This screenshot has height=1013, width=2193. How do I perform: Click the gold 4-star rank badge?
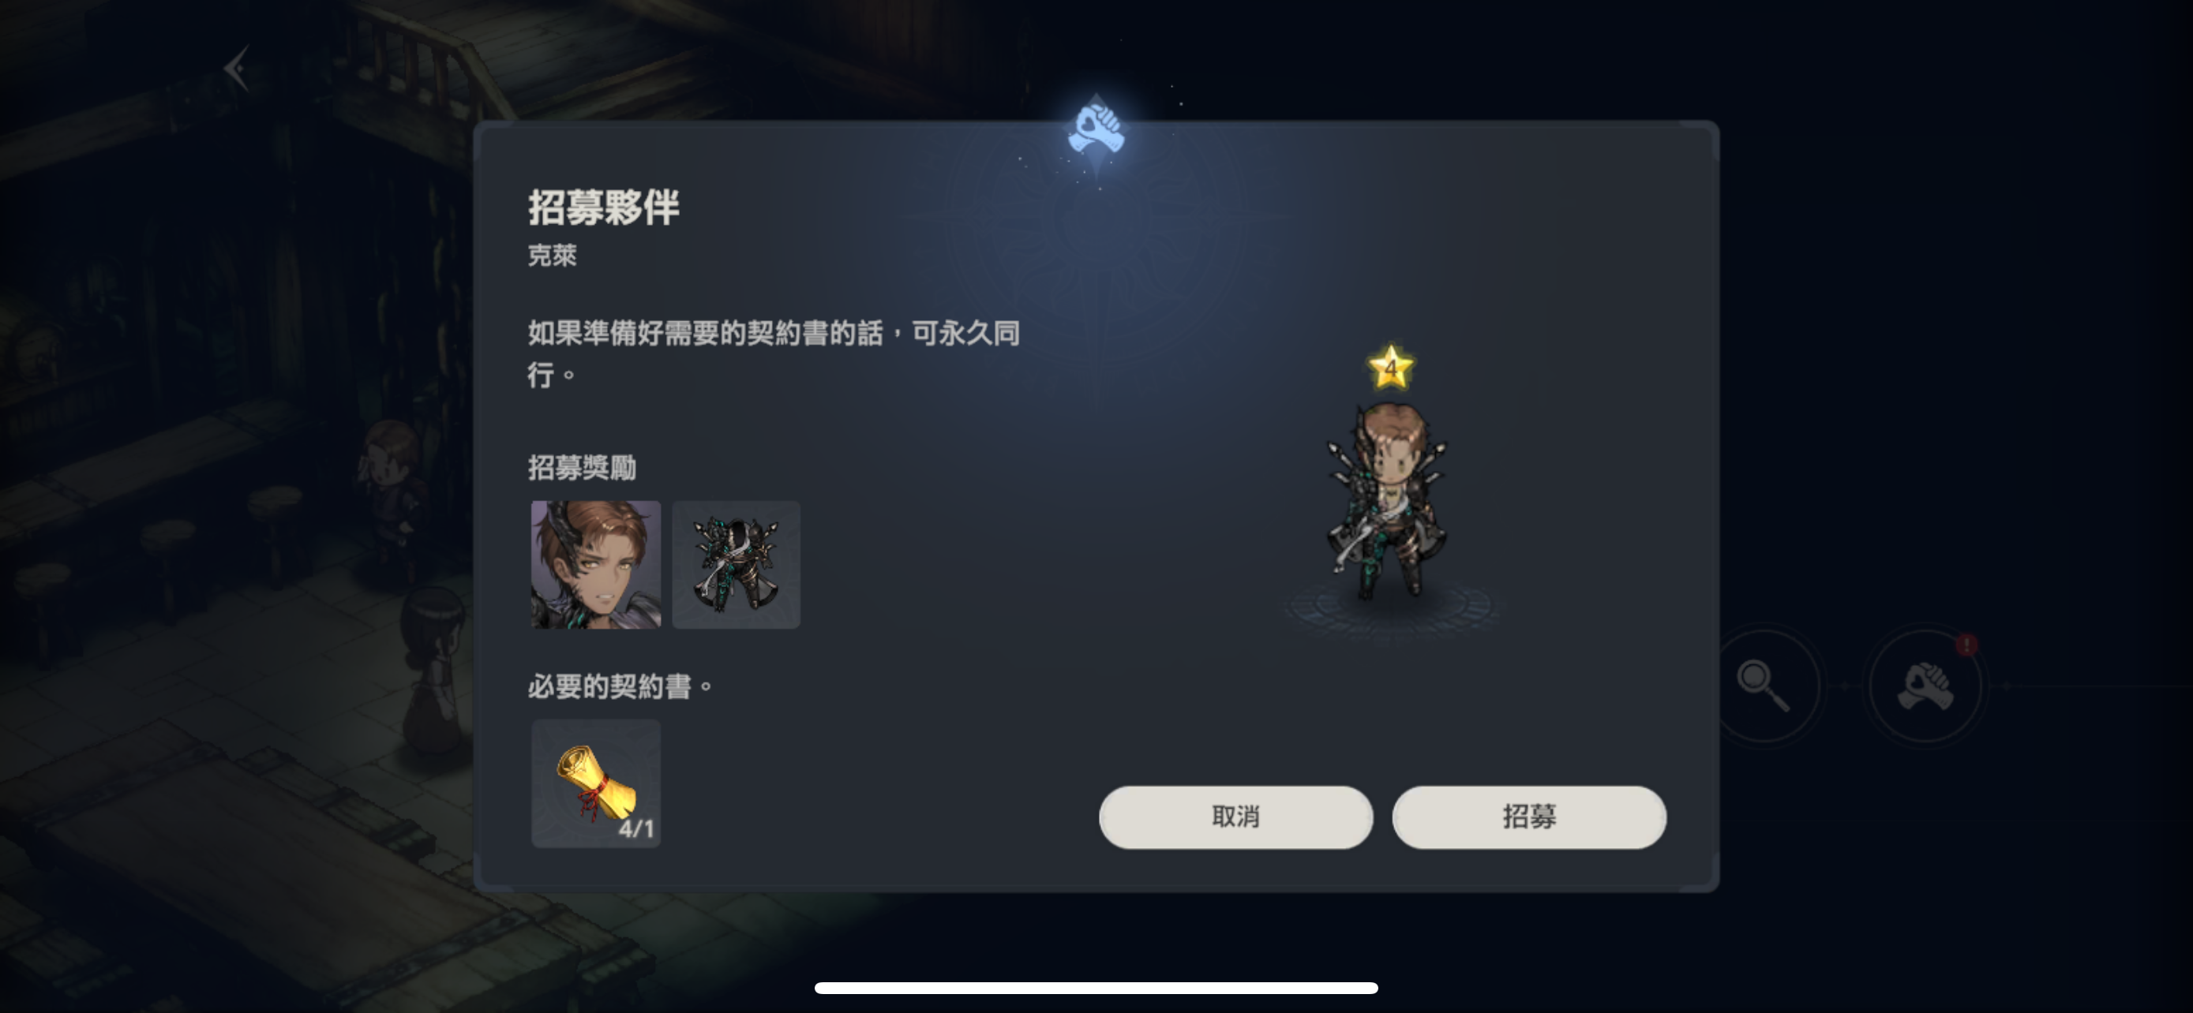(x=1390, y=368)
